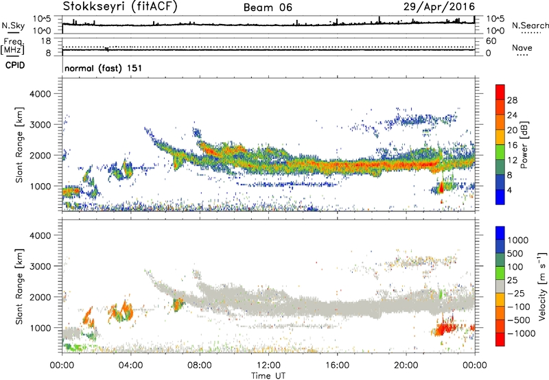Click the 04:00 time tick label
The image size is (549, 380).
130,366
